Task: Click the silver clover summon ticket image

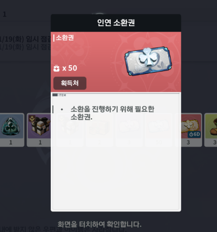Action: 148,61
